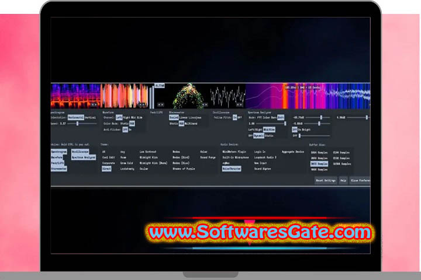Image resolution: width=421 pixels, height=280 pixels.
Task: Set waveform color mode to RGB
Action: pyautogui.click(x=132, y=124)
